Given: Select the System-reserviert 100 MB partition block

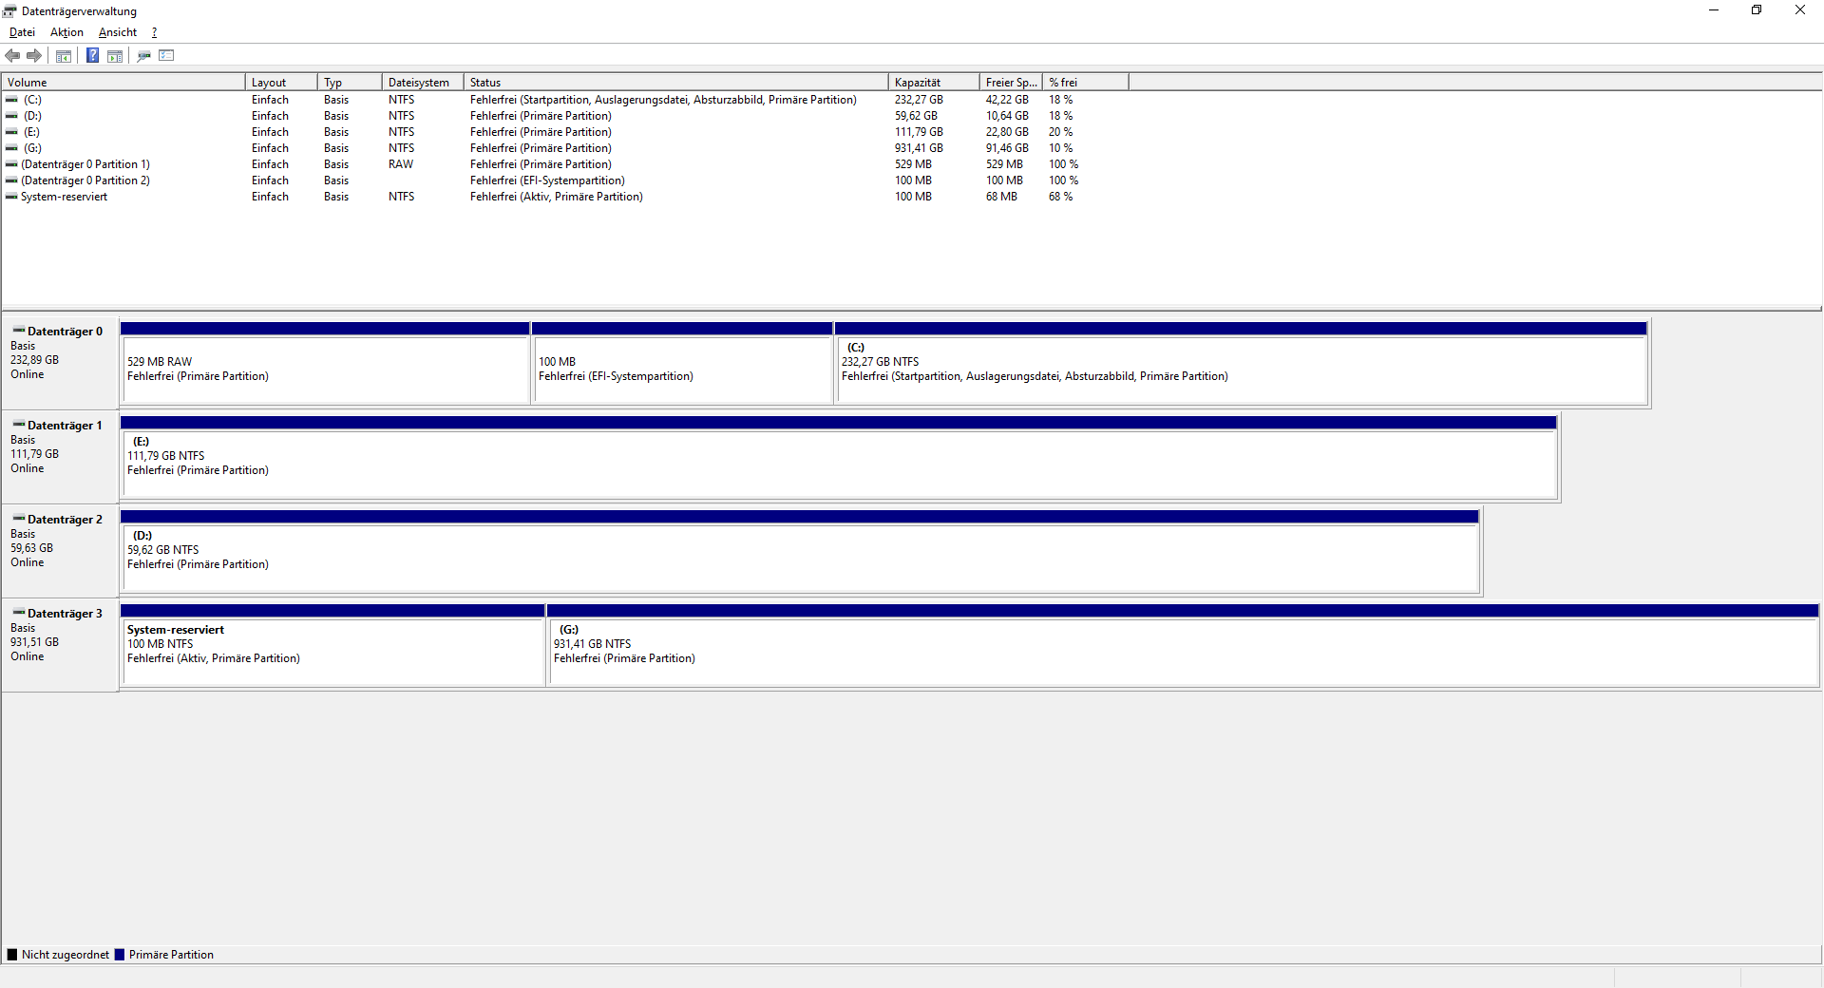Looking at the screenshot, I should coord(332,645).
